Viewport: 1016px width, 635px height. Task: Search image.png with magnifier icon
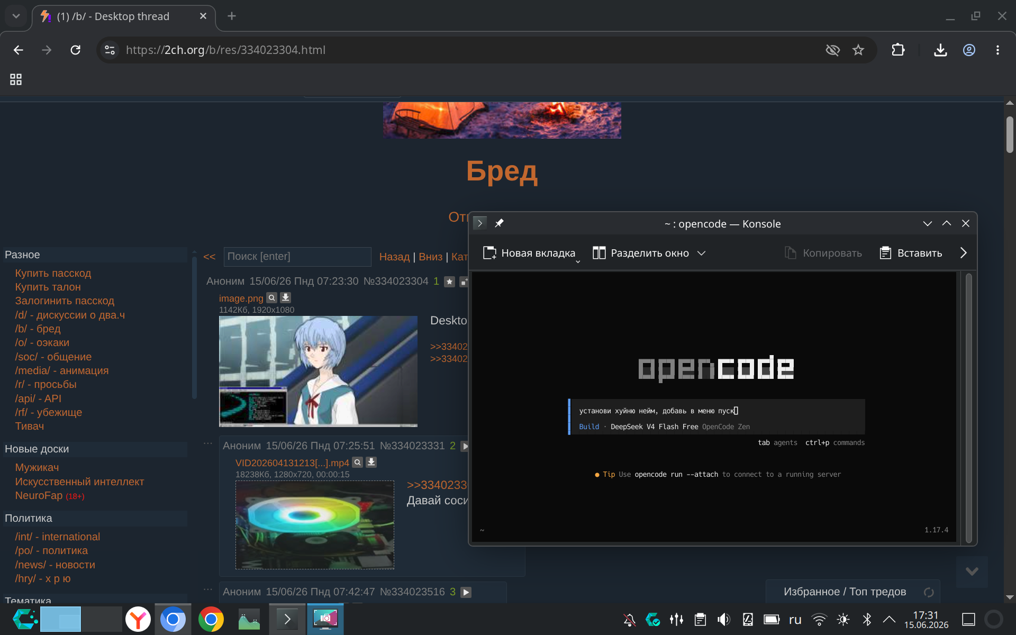pos(271,298)
